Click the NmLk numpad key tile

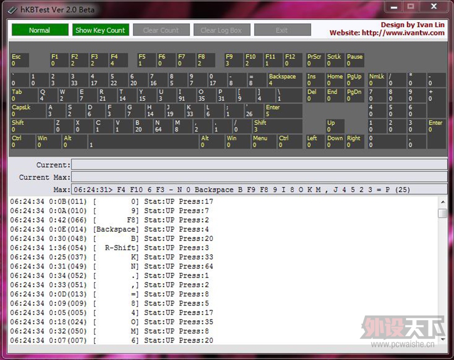[x=377, y=80]
